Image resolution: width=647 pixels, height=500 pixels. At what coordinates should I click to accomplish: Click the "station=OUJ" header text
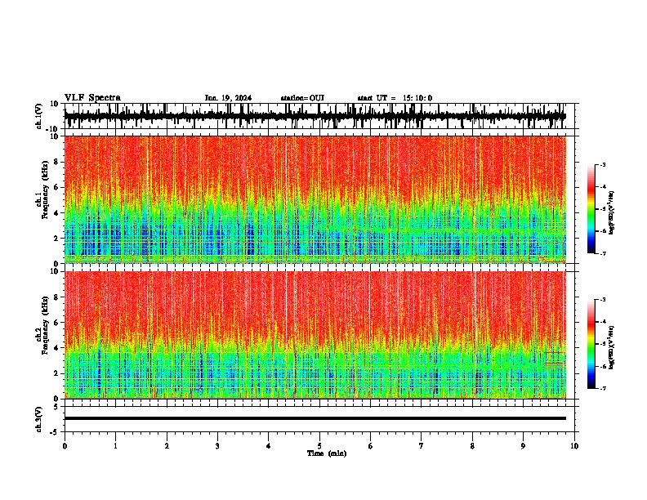tap(302, 98)
